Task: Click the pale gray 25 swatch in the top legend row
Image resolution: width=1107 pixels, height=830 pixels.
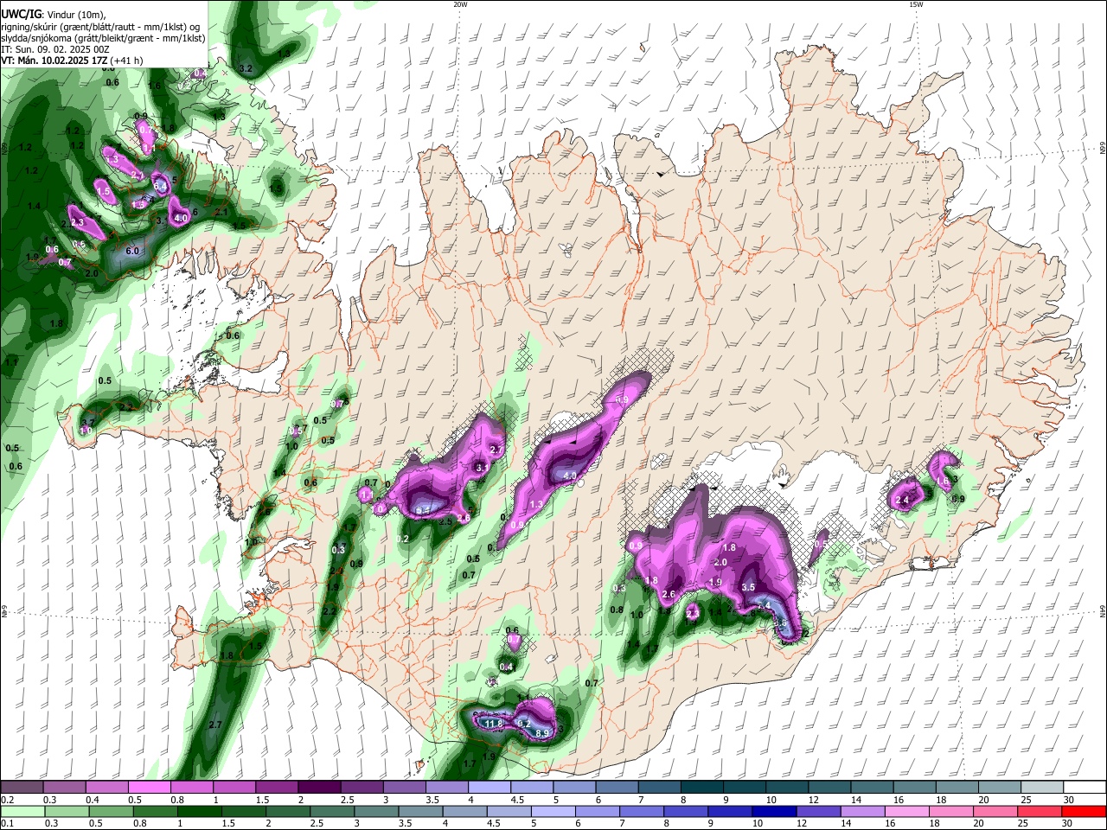Action: tap(1043, 787)
